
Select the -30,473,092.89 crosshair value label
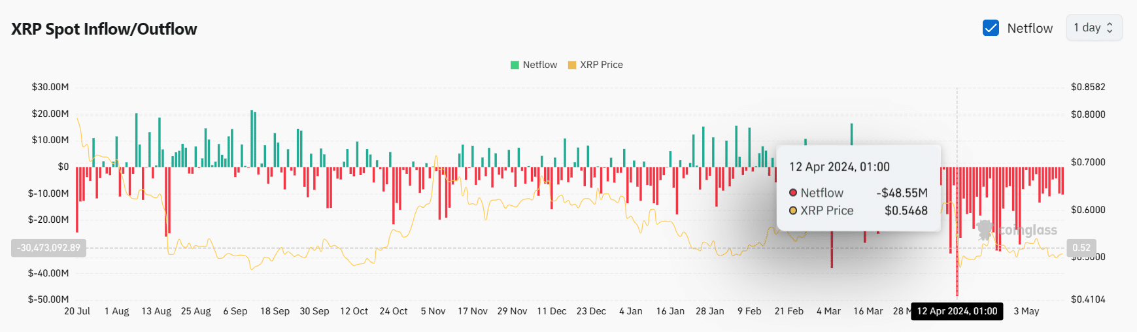(49, 248)
